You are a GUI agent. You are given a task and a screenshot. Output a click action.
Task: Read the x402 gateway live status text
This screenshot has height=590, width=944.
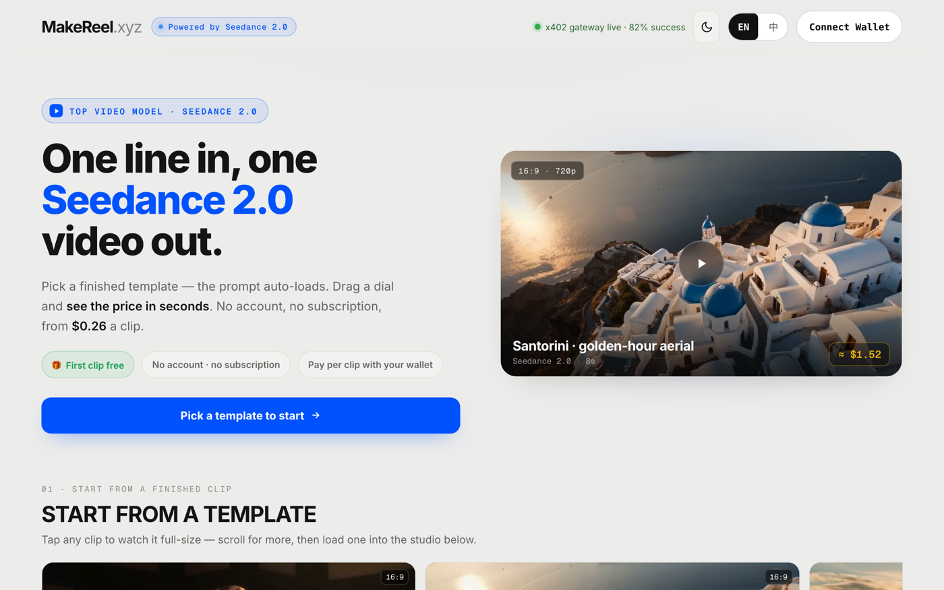(615, 27)
